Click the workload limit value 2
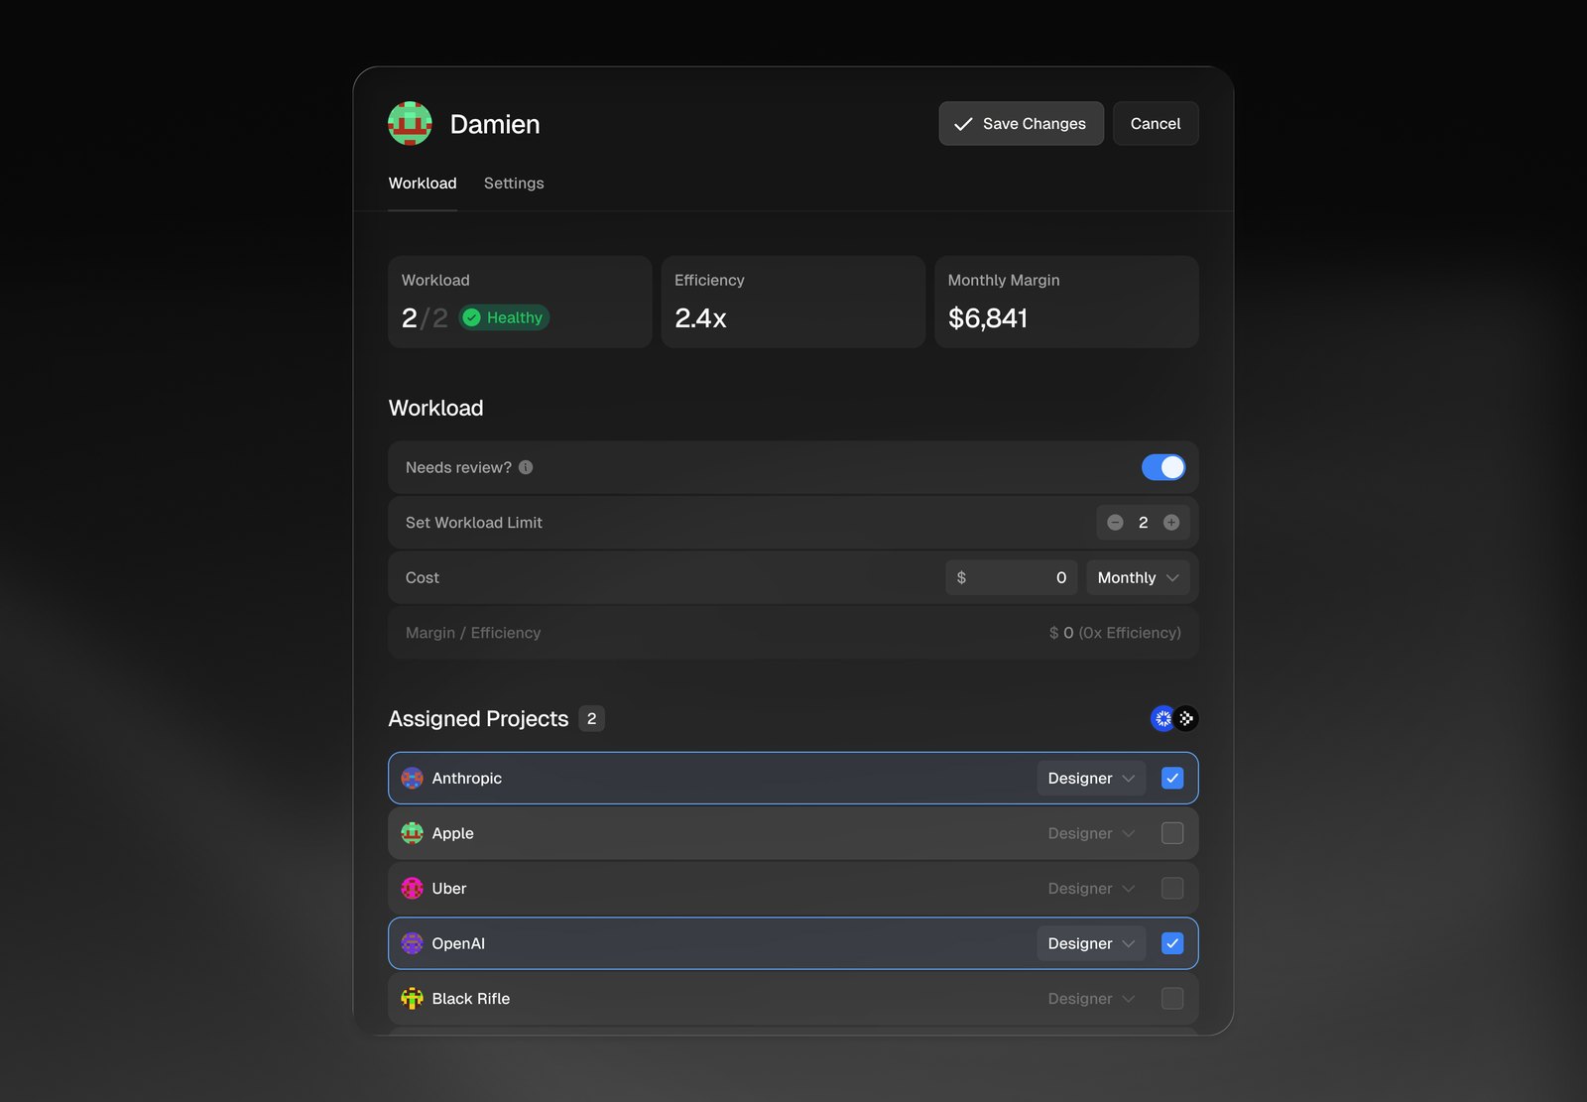1587x1102 pixels. (x=1143, y=523)
